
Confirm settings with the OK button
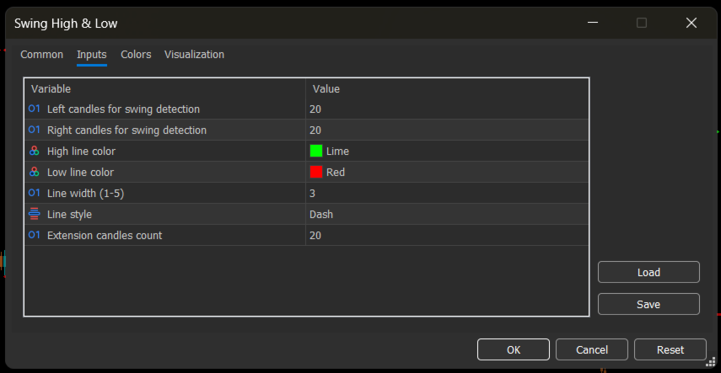[x=514, y=350]
